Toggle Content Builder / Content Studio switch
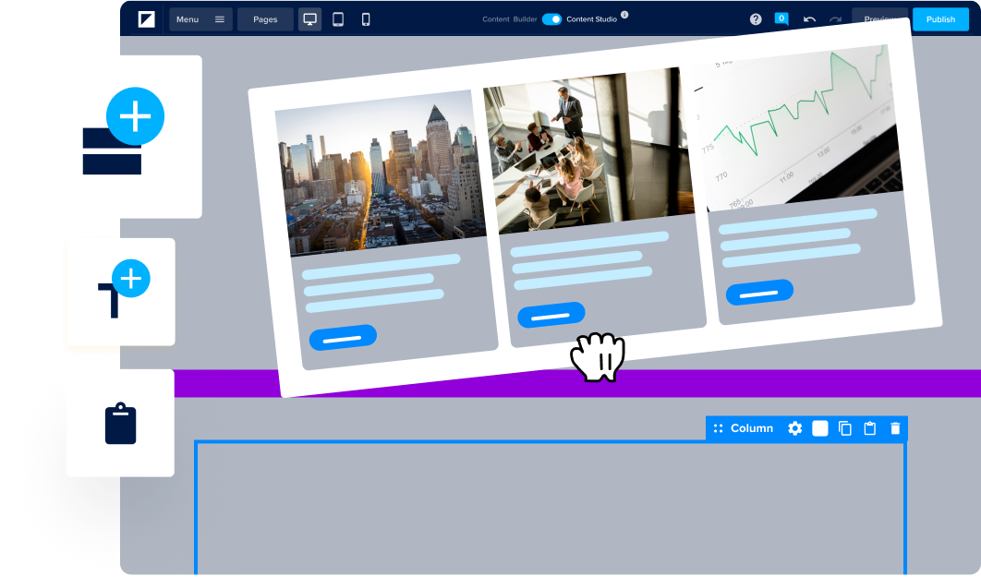This screenshot has height=588, width=981. click(x=551, y=19)
